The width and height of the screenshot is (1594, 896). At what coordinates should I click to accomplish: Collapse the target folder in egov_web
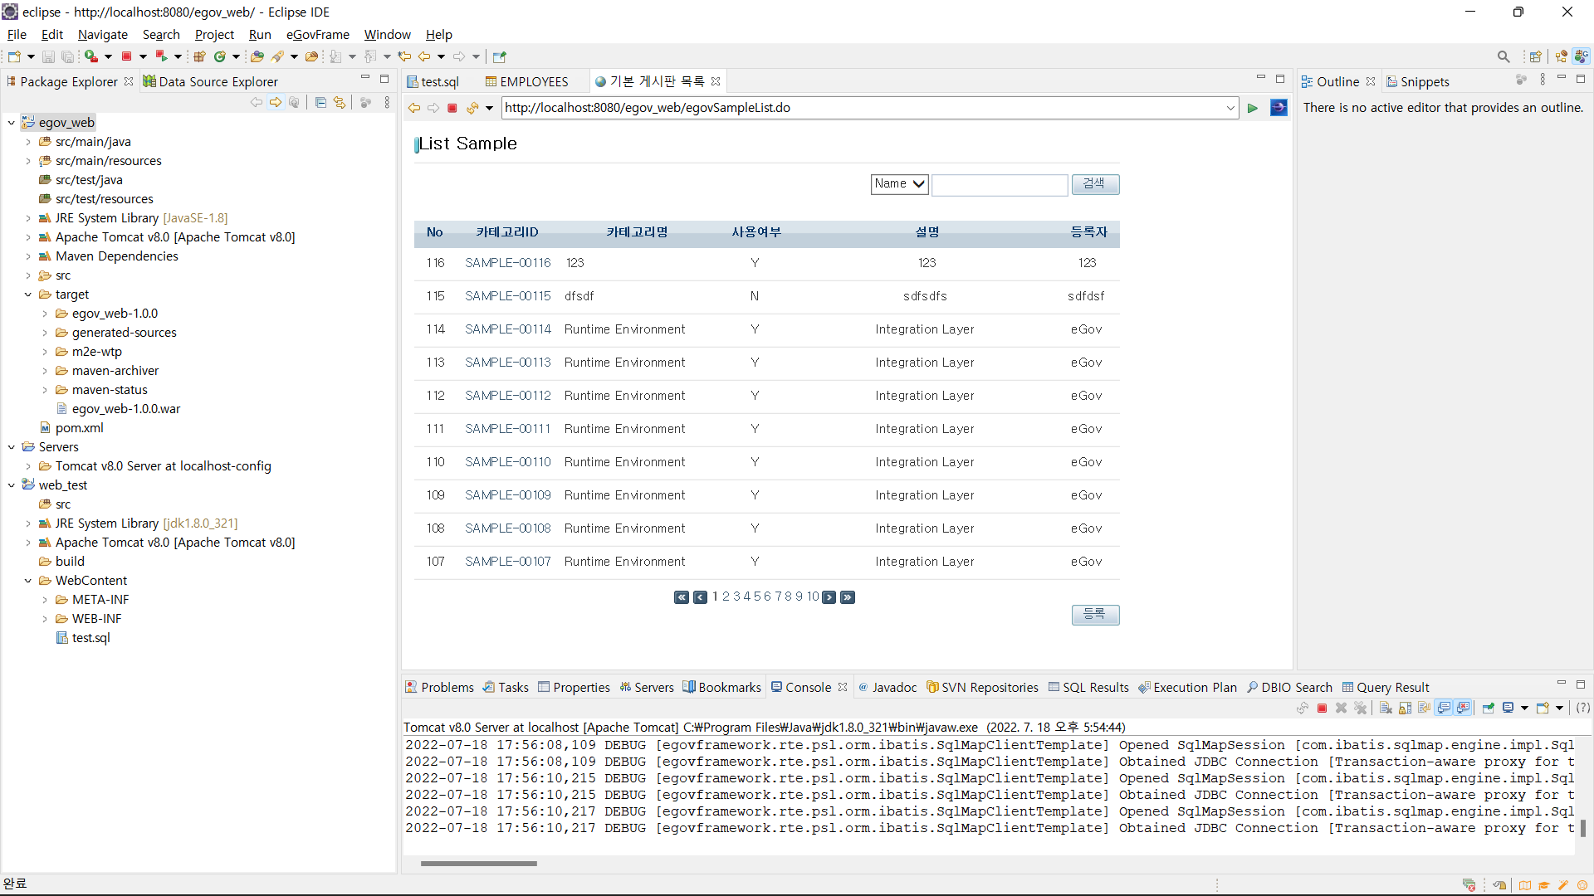[28, 295]
